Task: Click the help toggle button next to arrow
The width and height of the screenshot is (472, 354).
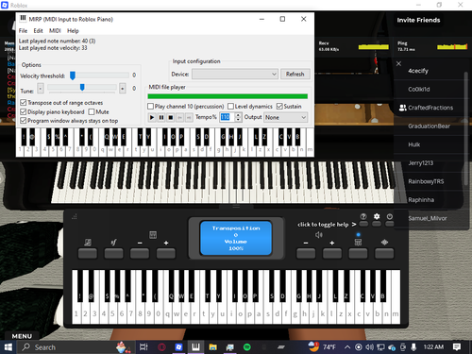Action: coord(363,224)
